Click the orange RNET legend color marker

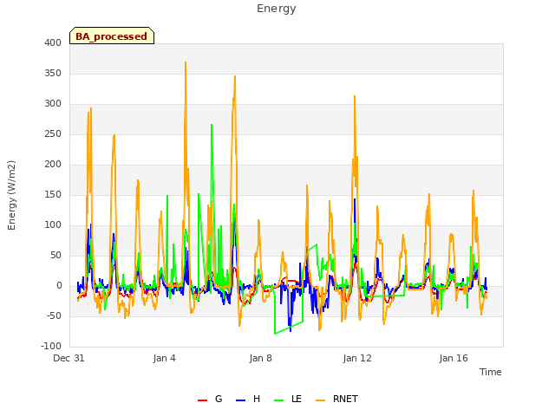click(320, 400)
